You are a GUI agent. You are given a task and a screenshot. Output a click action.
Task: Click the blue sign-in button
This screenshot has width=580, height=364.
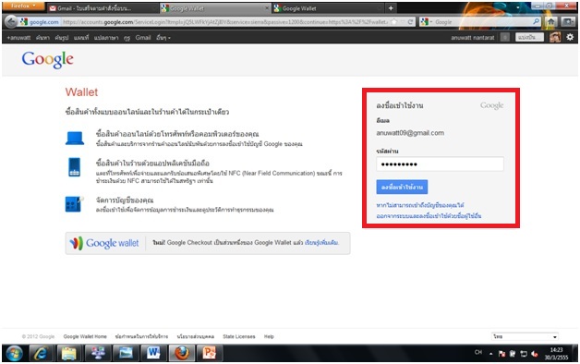coord(402,187)
